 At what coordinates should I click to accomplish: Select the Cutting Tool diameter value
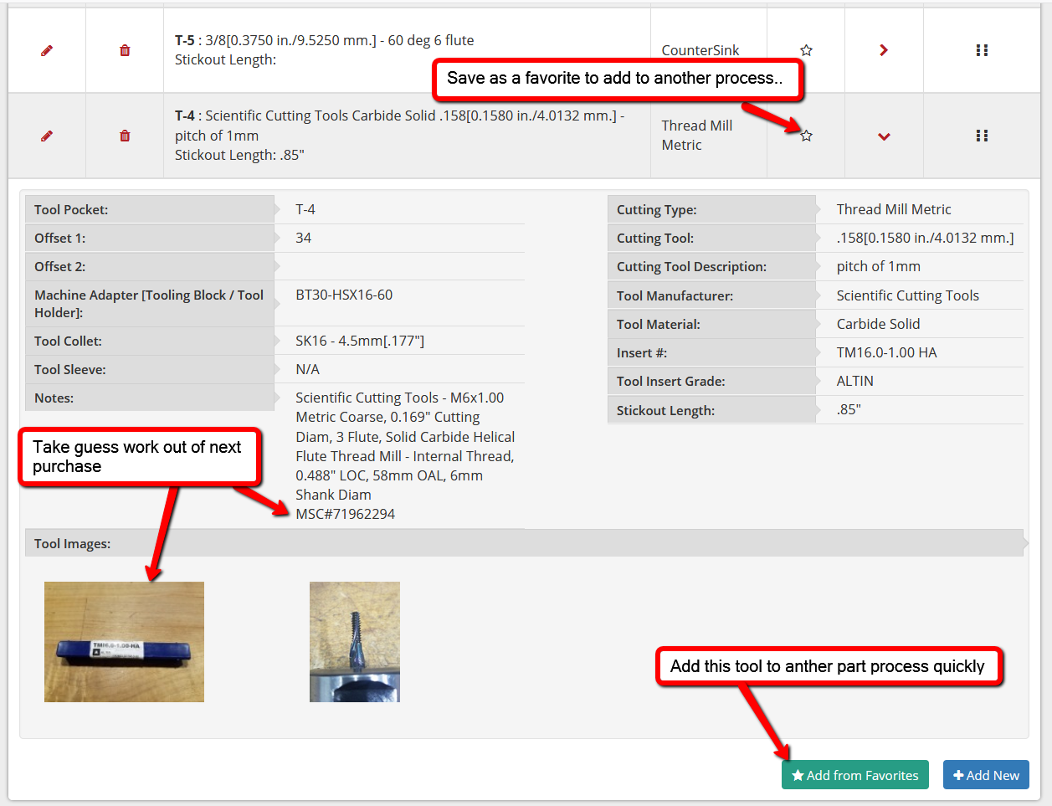tap(925, 238)
